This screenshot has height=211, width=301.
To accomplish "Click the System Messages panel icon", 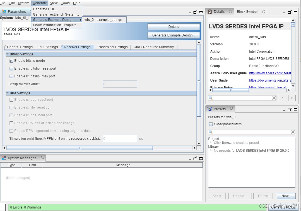I will (x=4, y=158).
